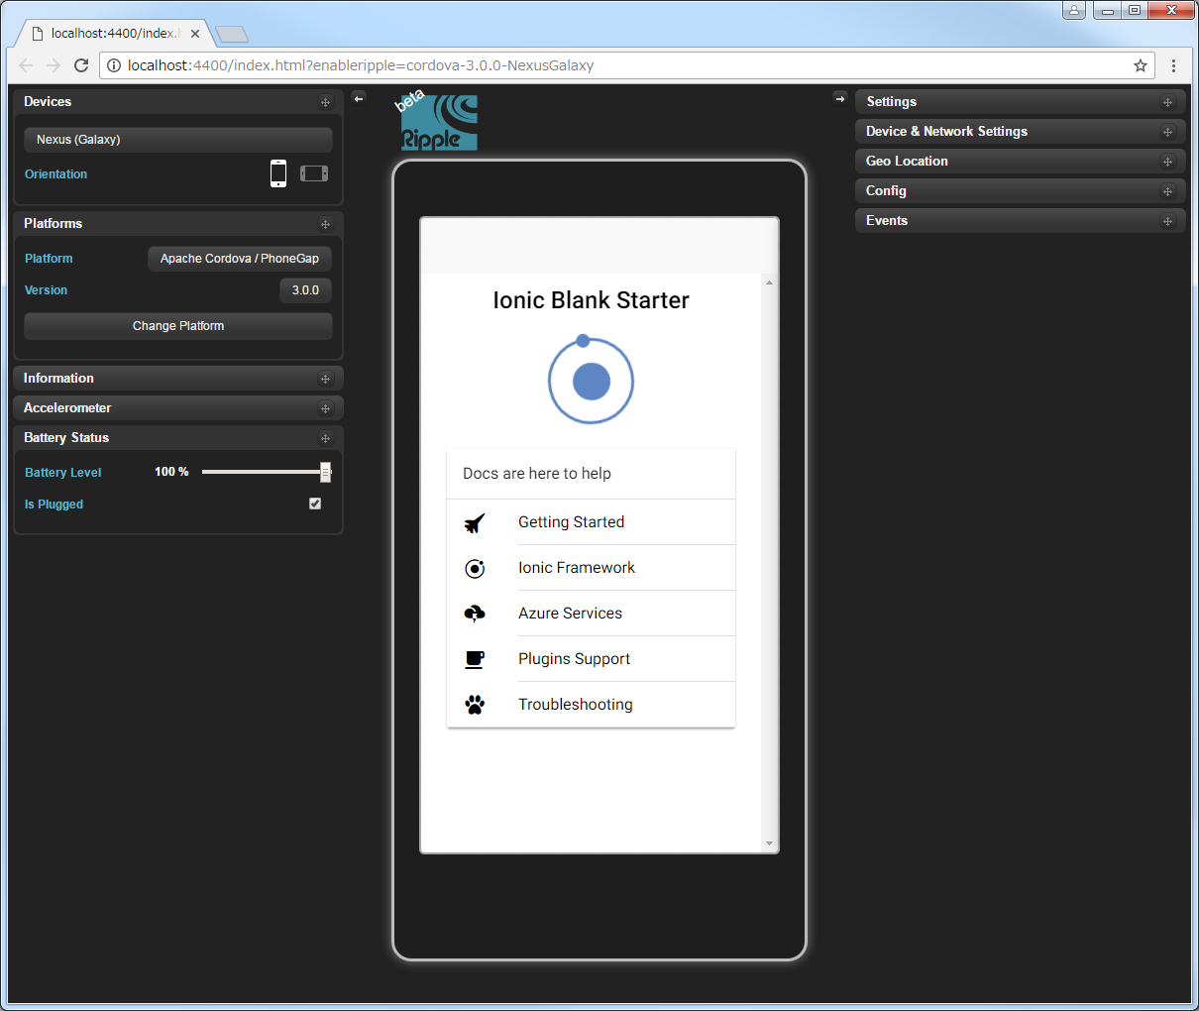Image resolution: width=1199 pixels, height=1011 pixels.
Task: Select the localhost:4400/index tab
Action: point(114,33)
